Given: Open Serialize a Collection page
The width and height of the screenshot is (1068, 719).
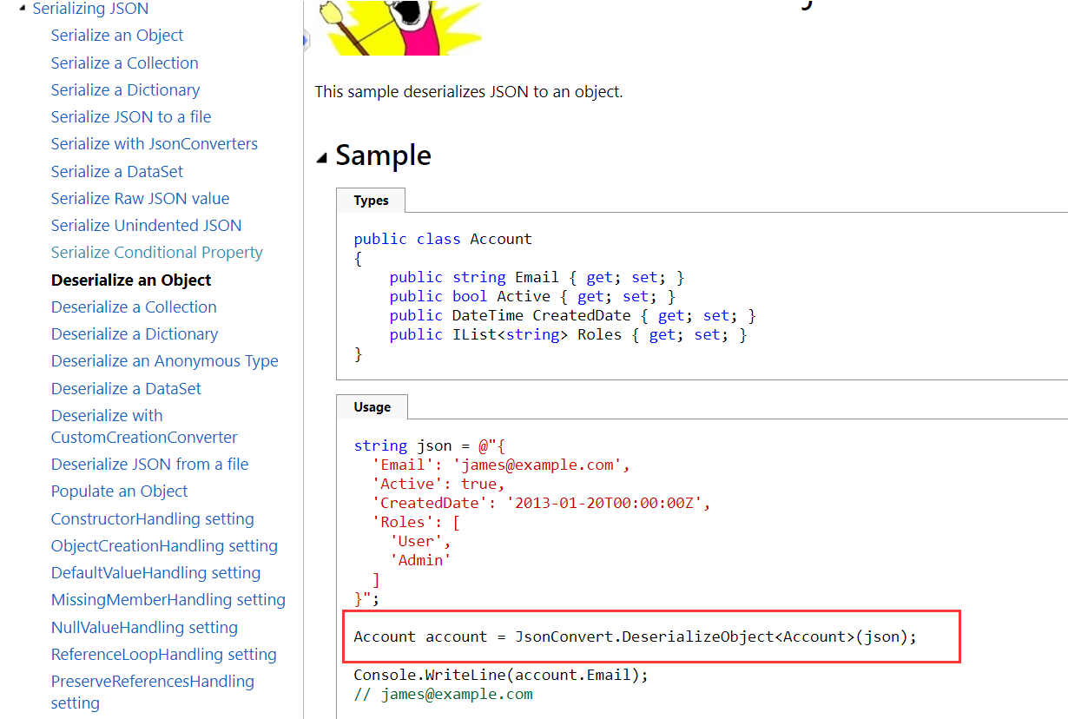Looking at the screenshot, I should [x=124, y=63].
